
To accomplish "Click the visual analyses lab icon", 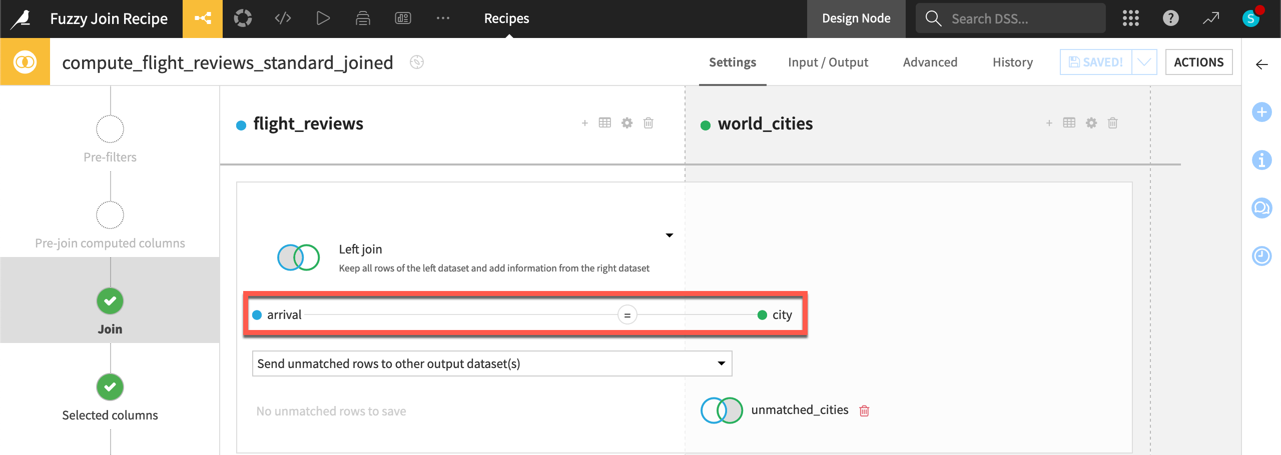I will [x=243, y=18].
